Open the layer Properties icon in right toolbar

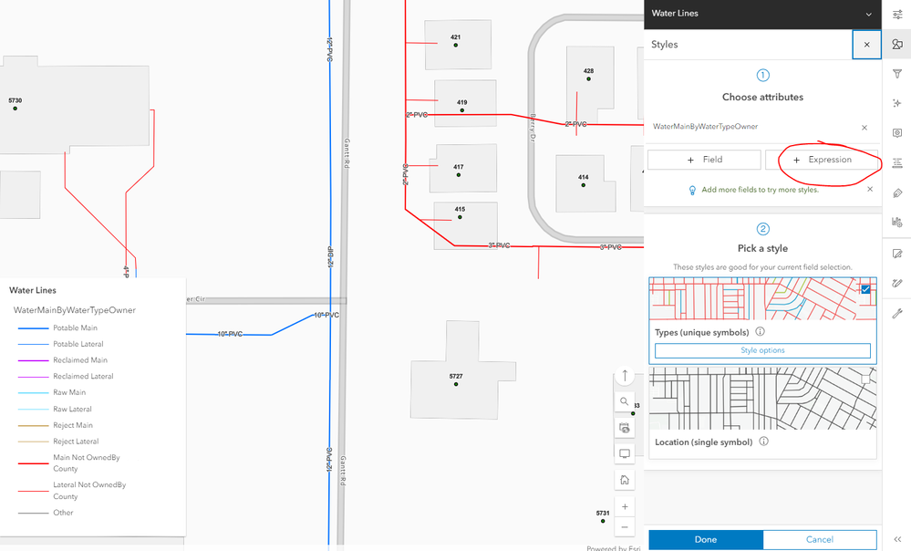click(897, 15)
